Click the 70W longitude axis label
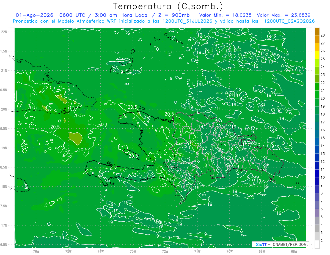The height and width of the screenshot is (255, 330). tap(230, 251)
